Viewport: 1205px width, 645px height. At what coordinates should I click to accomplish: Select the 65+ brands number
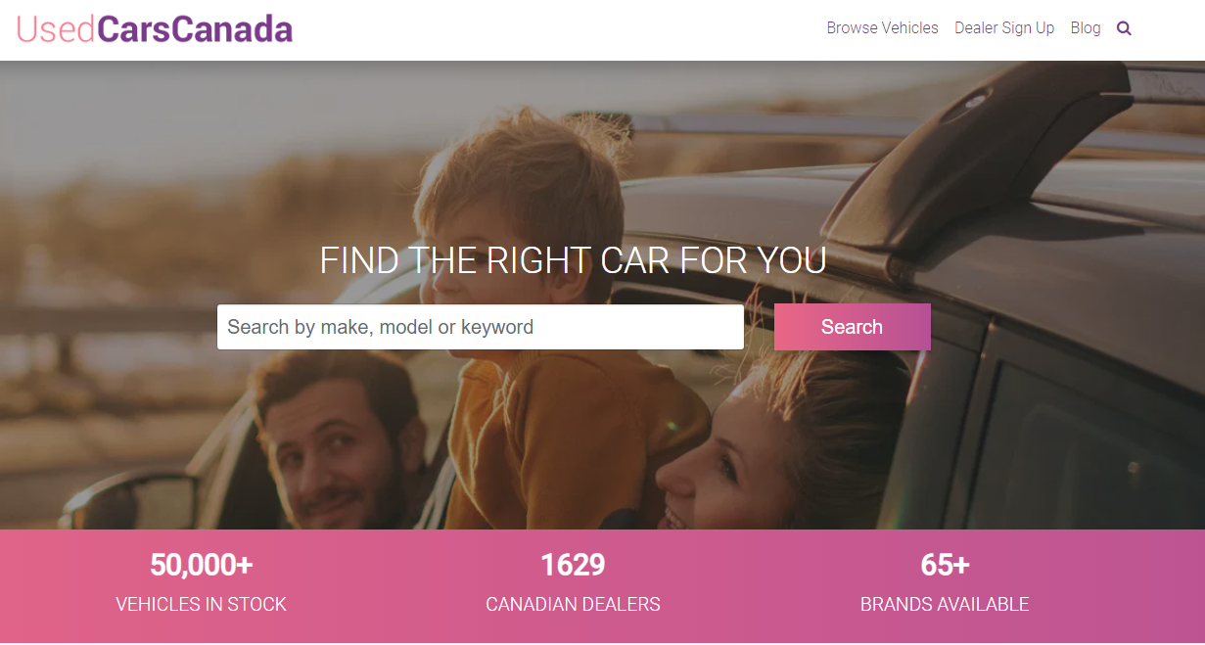click(945, 565)
